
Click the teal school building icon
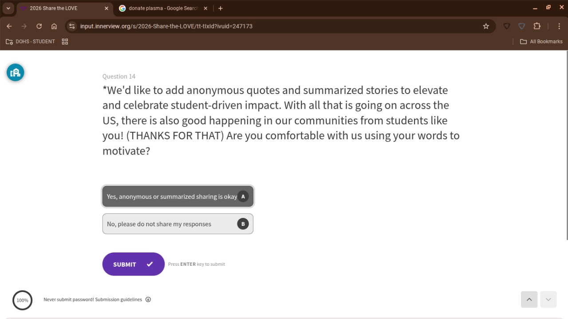(x=15, y=72)
